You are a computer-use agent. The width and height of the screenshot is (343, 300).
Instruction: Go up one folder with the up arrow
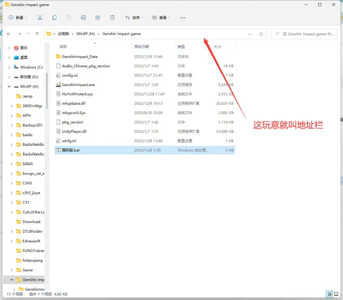pyautogui.click(x=37, y=34)
